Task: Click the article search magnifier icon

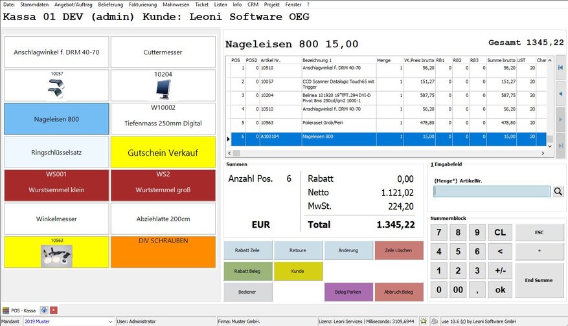Action: coord(558,191)
